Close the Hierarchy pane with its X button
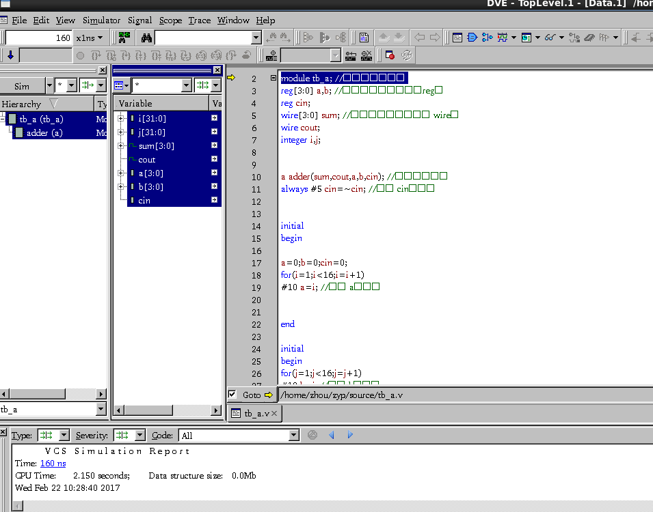Image resolution: width=653 pixels, height=512 pixels. [103, 70]
